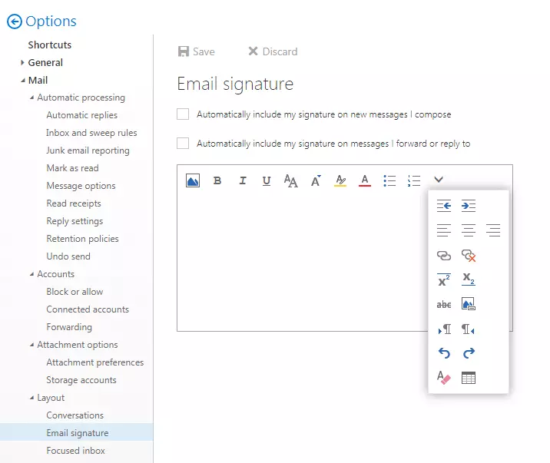The image size is (550, 463).
Task: Remove the hyperlink
Action: (x=469, y=256)
